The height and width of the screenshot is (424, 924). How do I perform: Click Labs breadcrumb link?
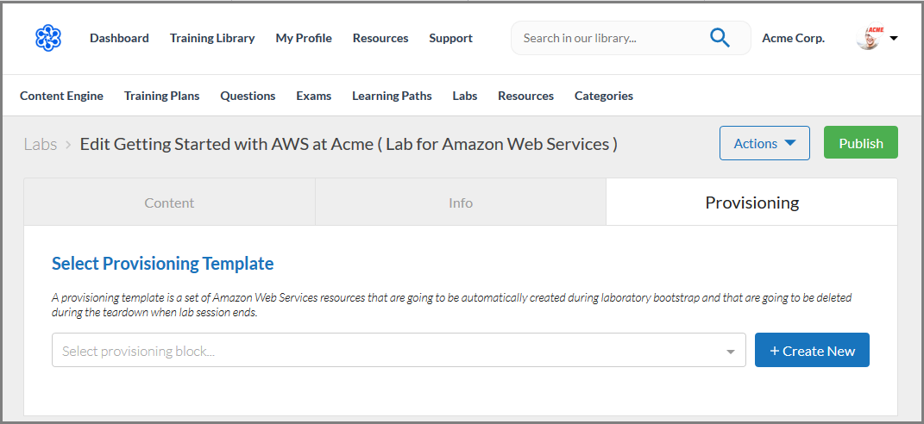40,144
